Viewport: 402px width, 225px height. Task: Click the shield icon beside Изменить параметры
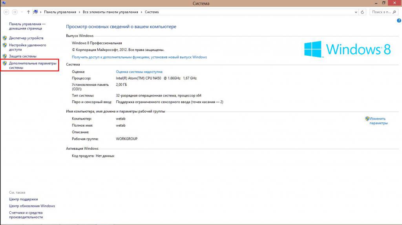coord(367,118)
